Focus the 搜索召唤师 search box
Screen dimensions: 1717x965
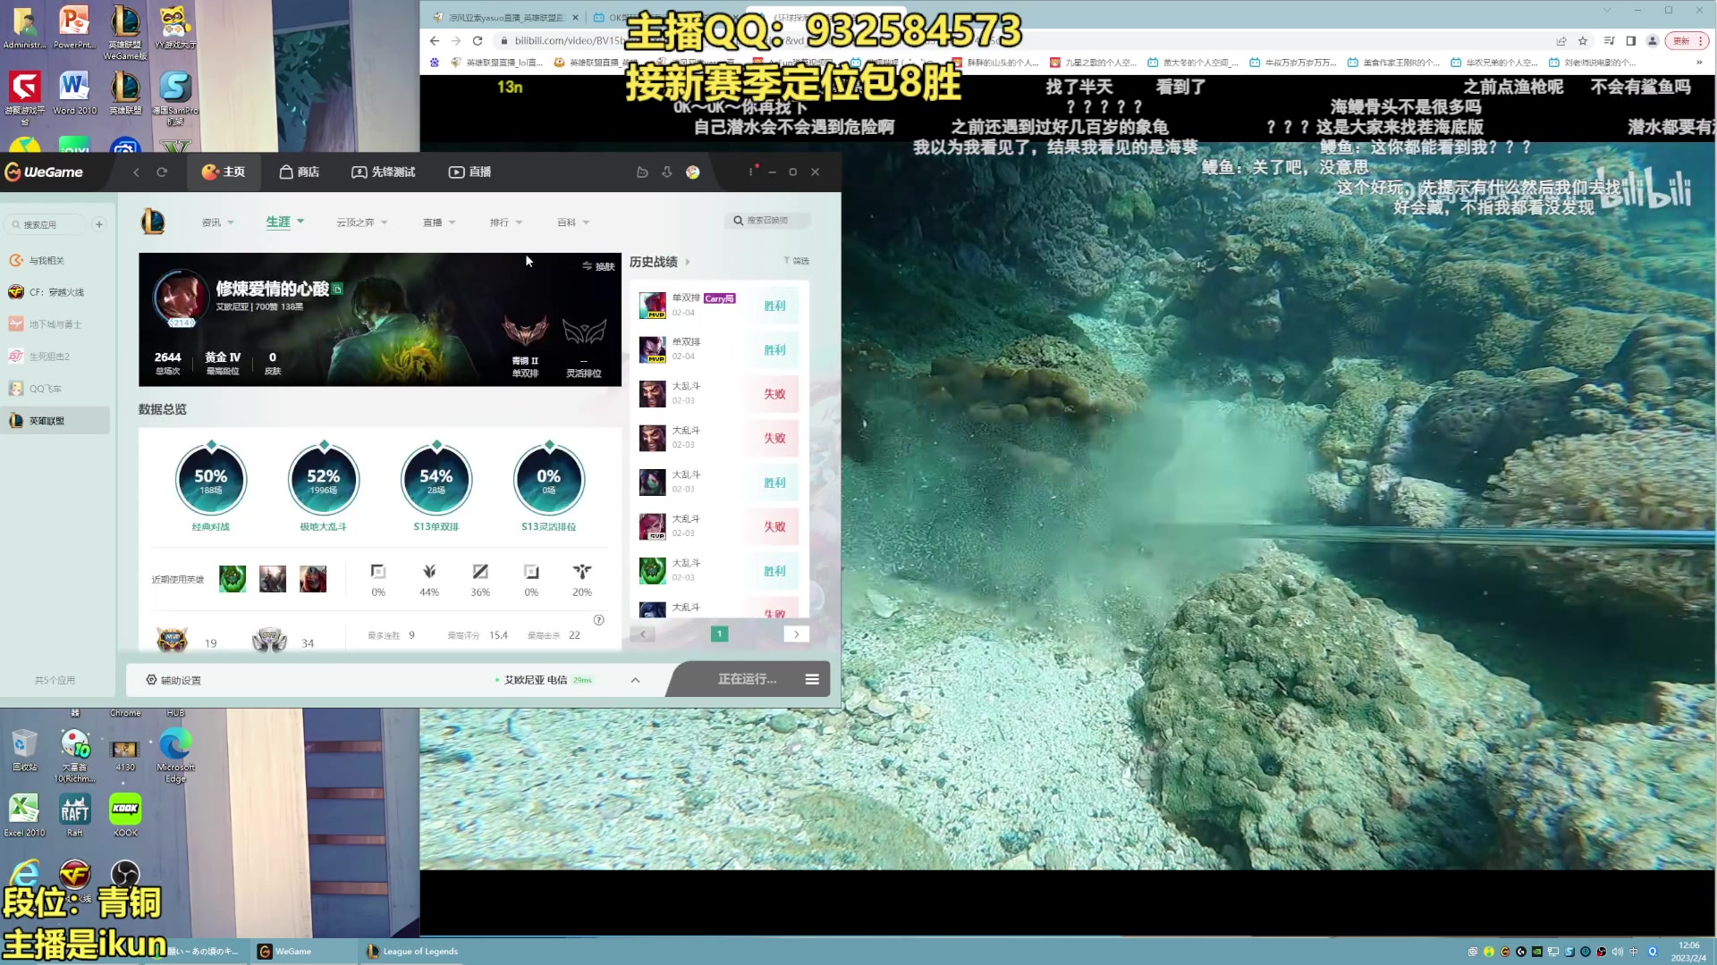point(768,221)
